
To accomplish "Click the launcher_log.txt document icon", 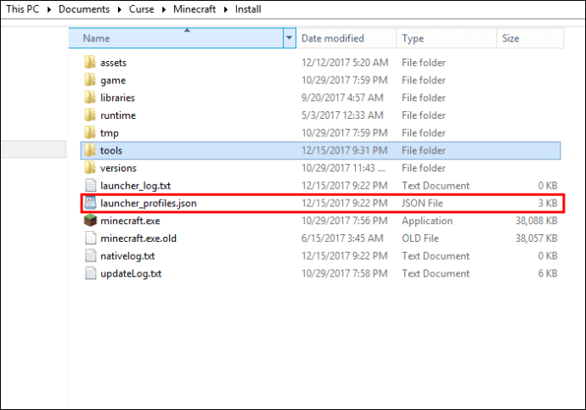I will tap(91, 186).
